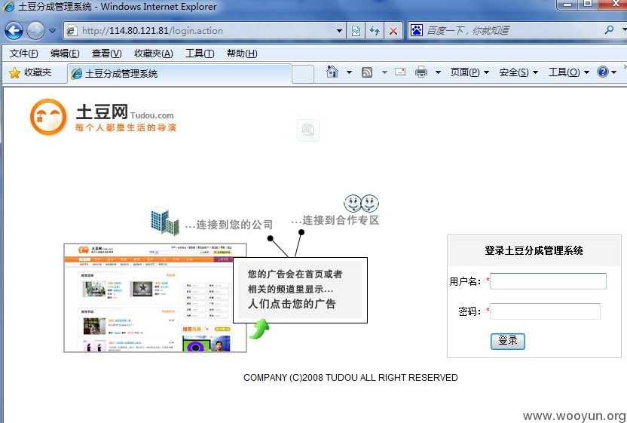
Task: Click the green curved arrow icon
Action: point(259,329)
